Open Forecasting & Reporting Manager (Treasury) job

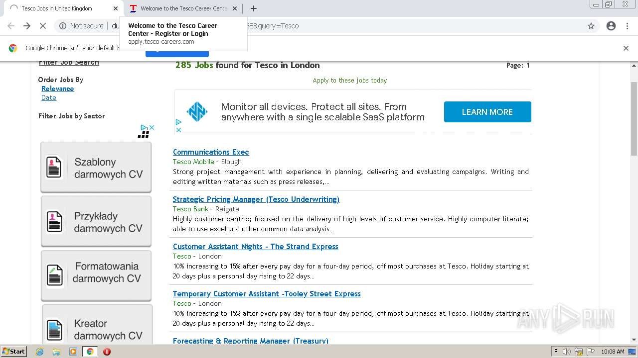[251, 341]
